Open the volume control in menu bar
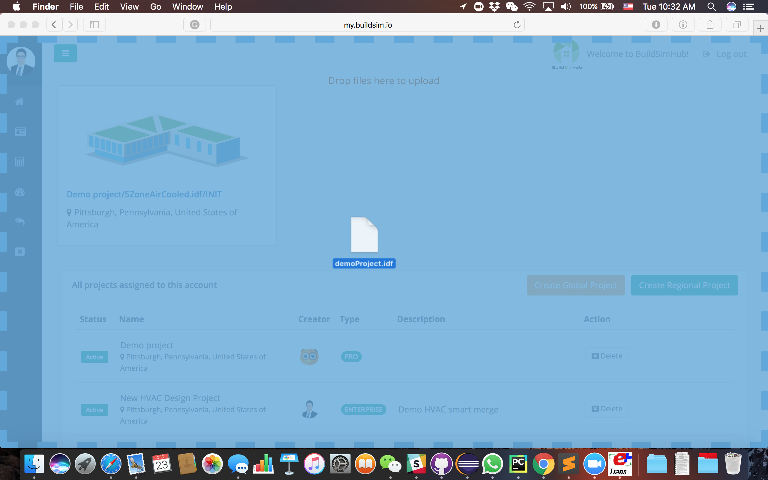768x480 pixels. [565, 7]
